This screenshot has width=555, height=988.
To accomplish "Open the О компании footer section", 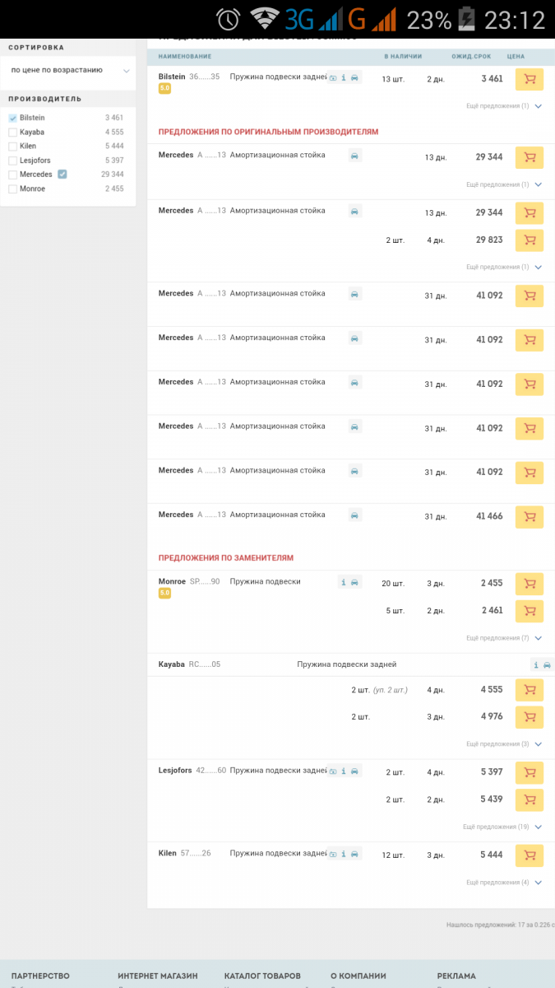I will click(358, 976).
